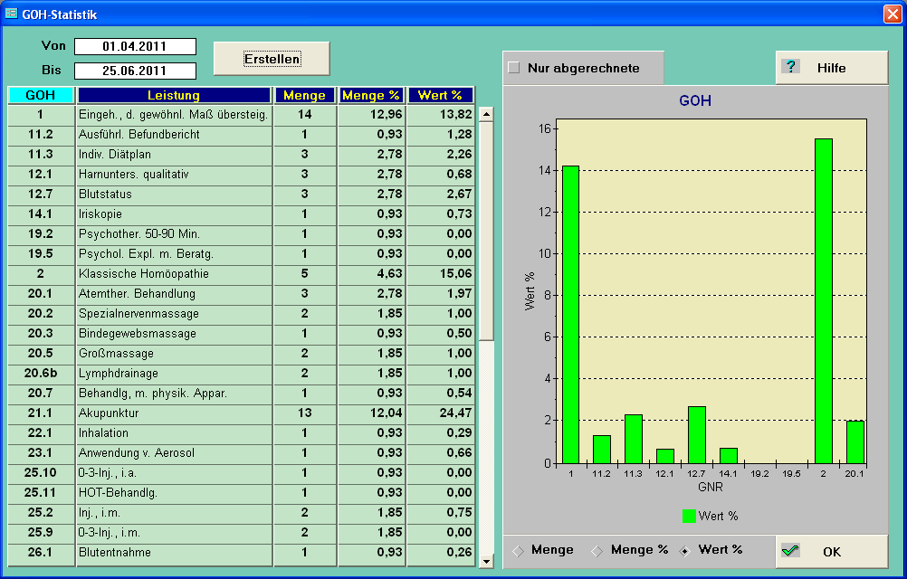Click the Von date field

point(136,46)
